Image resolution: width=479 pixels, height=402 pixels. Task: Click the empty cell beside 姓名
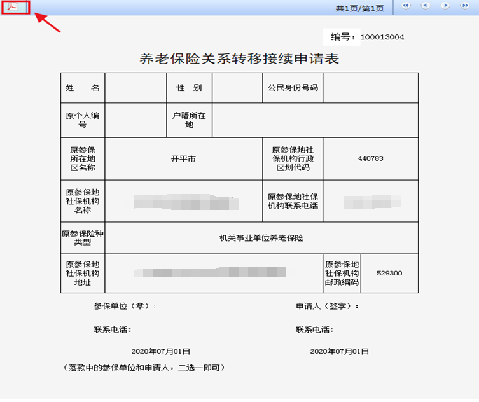click(x=135, y=88)
